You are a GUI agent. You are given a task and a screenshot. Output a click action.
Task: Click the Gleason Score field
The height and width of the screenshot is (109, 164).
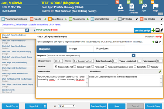coord(58,61)
